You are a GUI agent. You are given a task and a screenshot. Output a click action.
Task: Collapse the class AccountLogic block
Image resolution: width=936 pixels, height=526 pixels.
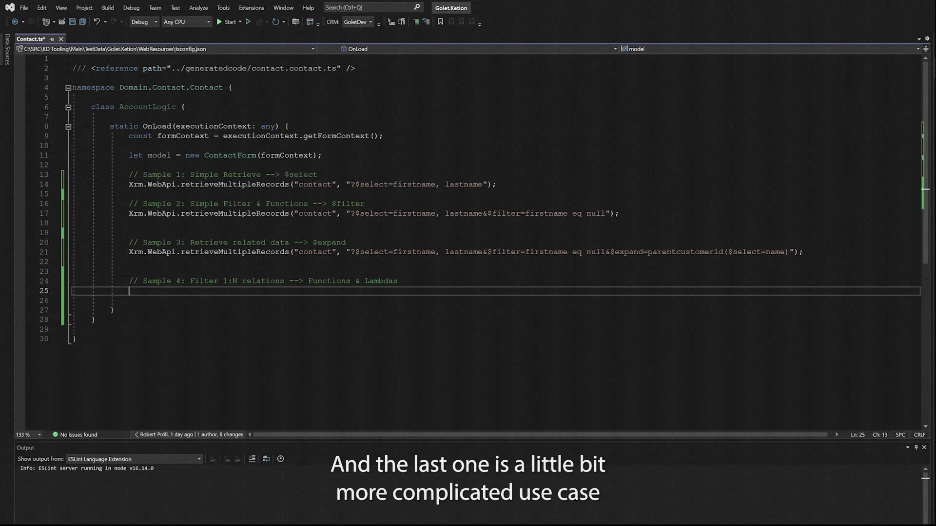click(68, 108)
